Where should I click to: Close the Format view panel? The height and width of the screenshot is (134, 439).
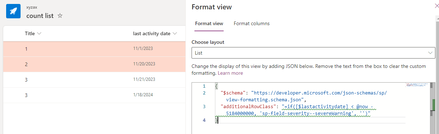click(x=437, y=6)
